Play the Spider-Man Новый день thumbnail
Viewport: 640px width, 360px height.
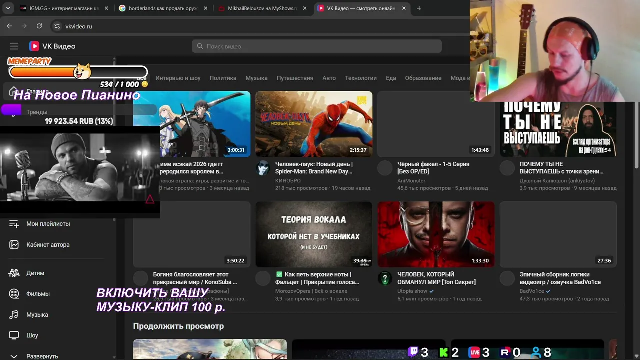(314, 124)
